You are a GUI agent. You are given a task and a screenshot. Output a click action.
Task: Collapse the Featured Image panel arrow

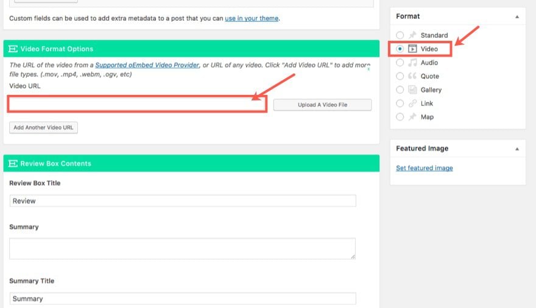[x=517, y=149]
